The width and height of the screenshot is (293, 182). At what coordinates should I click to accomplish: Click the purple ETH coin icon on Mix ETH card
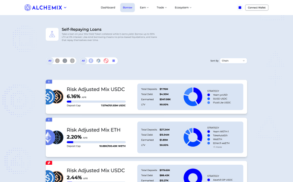coord(50,137)
